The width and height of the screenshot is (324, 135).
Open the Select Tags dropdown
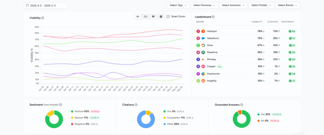point(178,5)
